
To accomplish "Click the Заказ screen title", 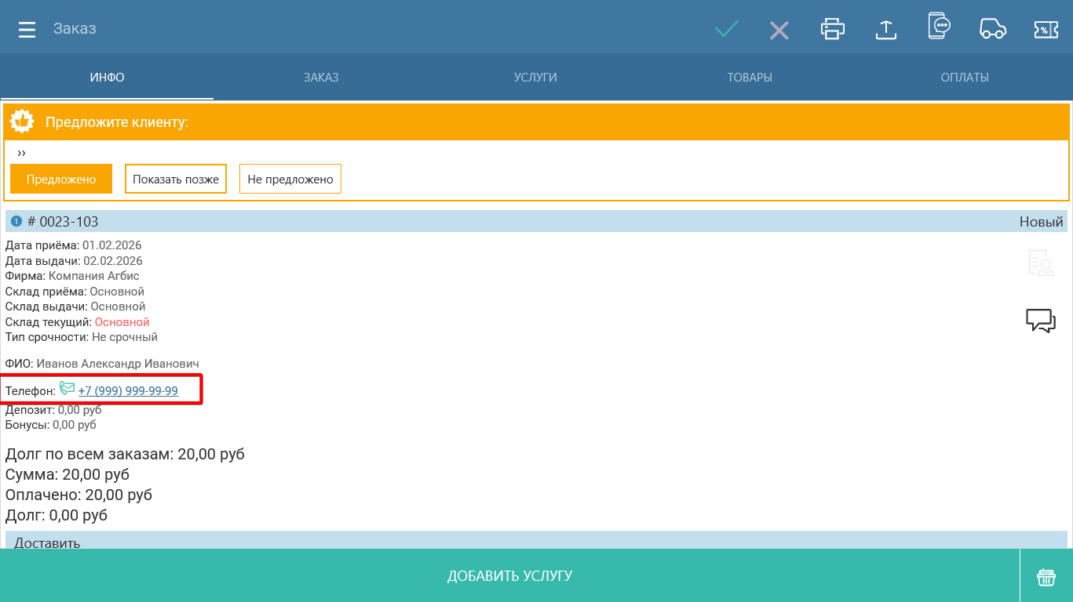I will [x=75, y=29].
